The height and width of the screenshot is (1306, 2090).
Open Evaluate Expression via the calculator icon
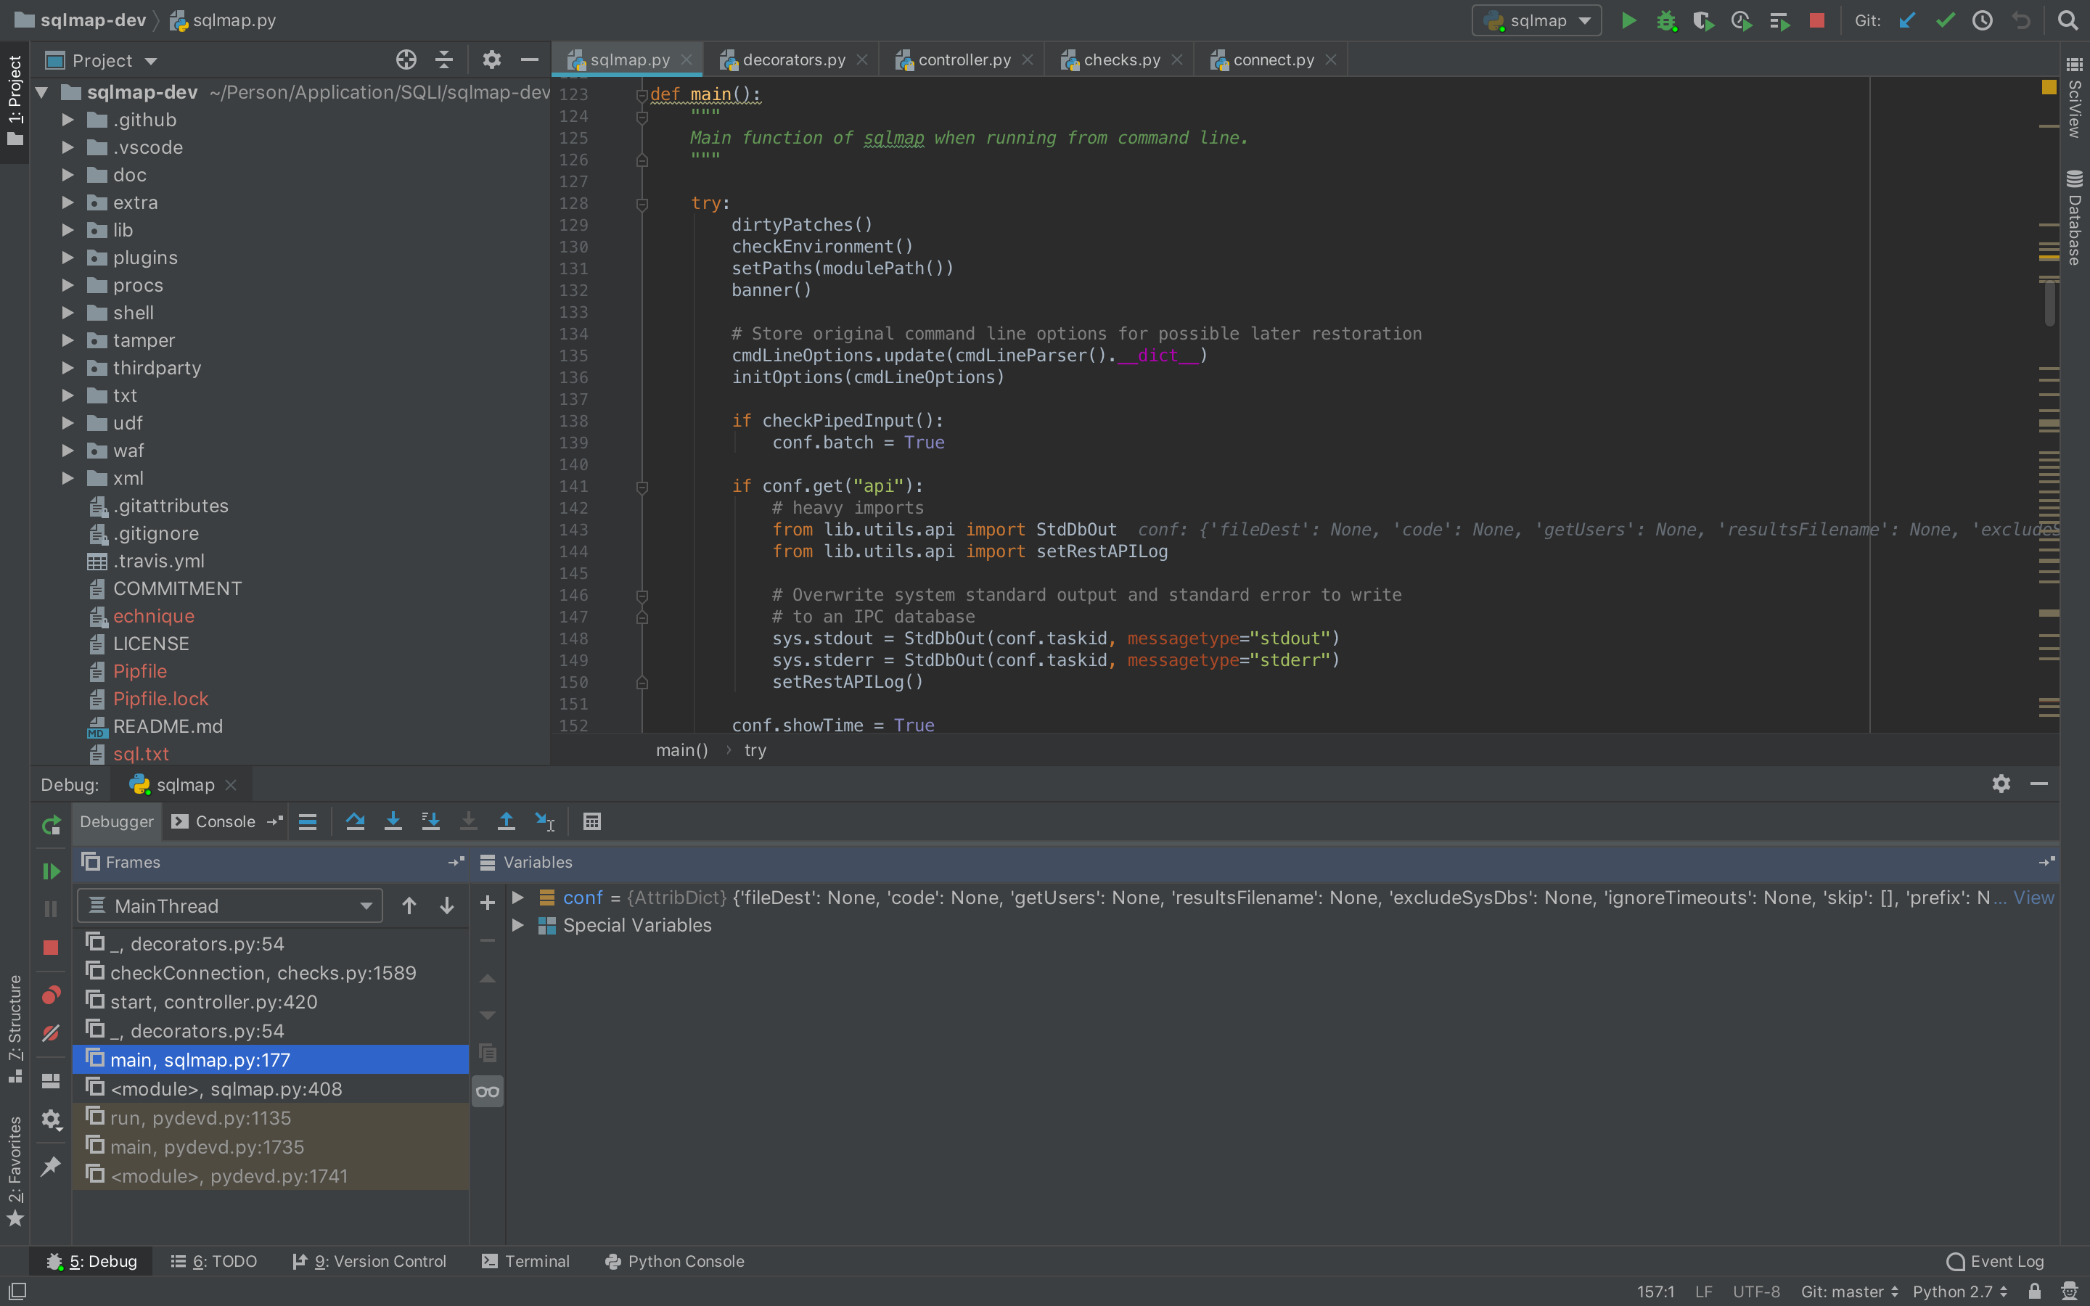pos(591,821)
